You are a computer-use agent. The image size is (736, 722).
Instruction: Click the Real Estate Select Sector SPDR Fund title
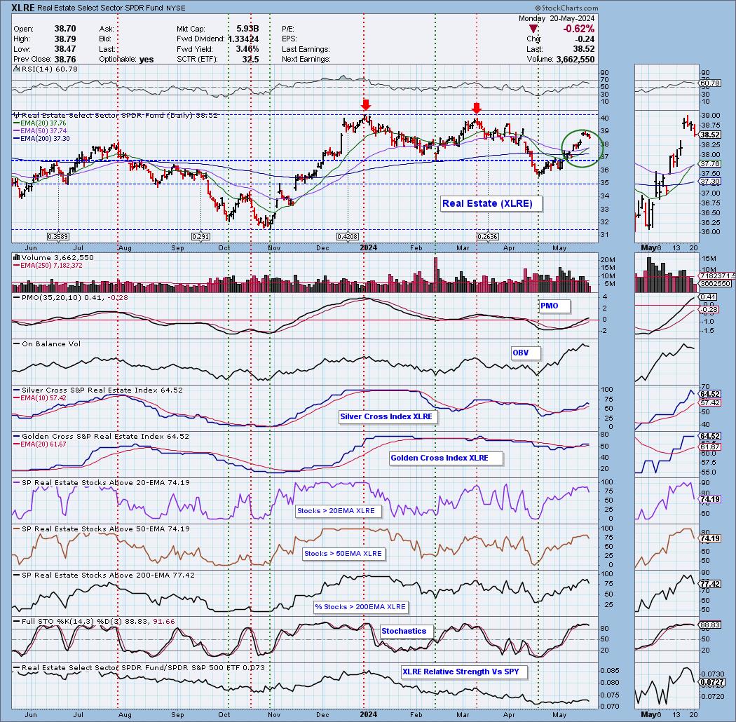click(100, 8)
